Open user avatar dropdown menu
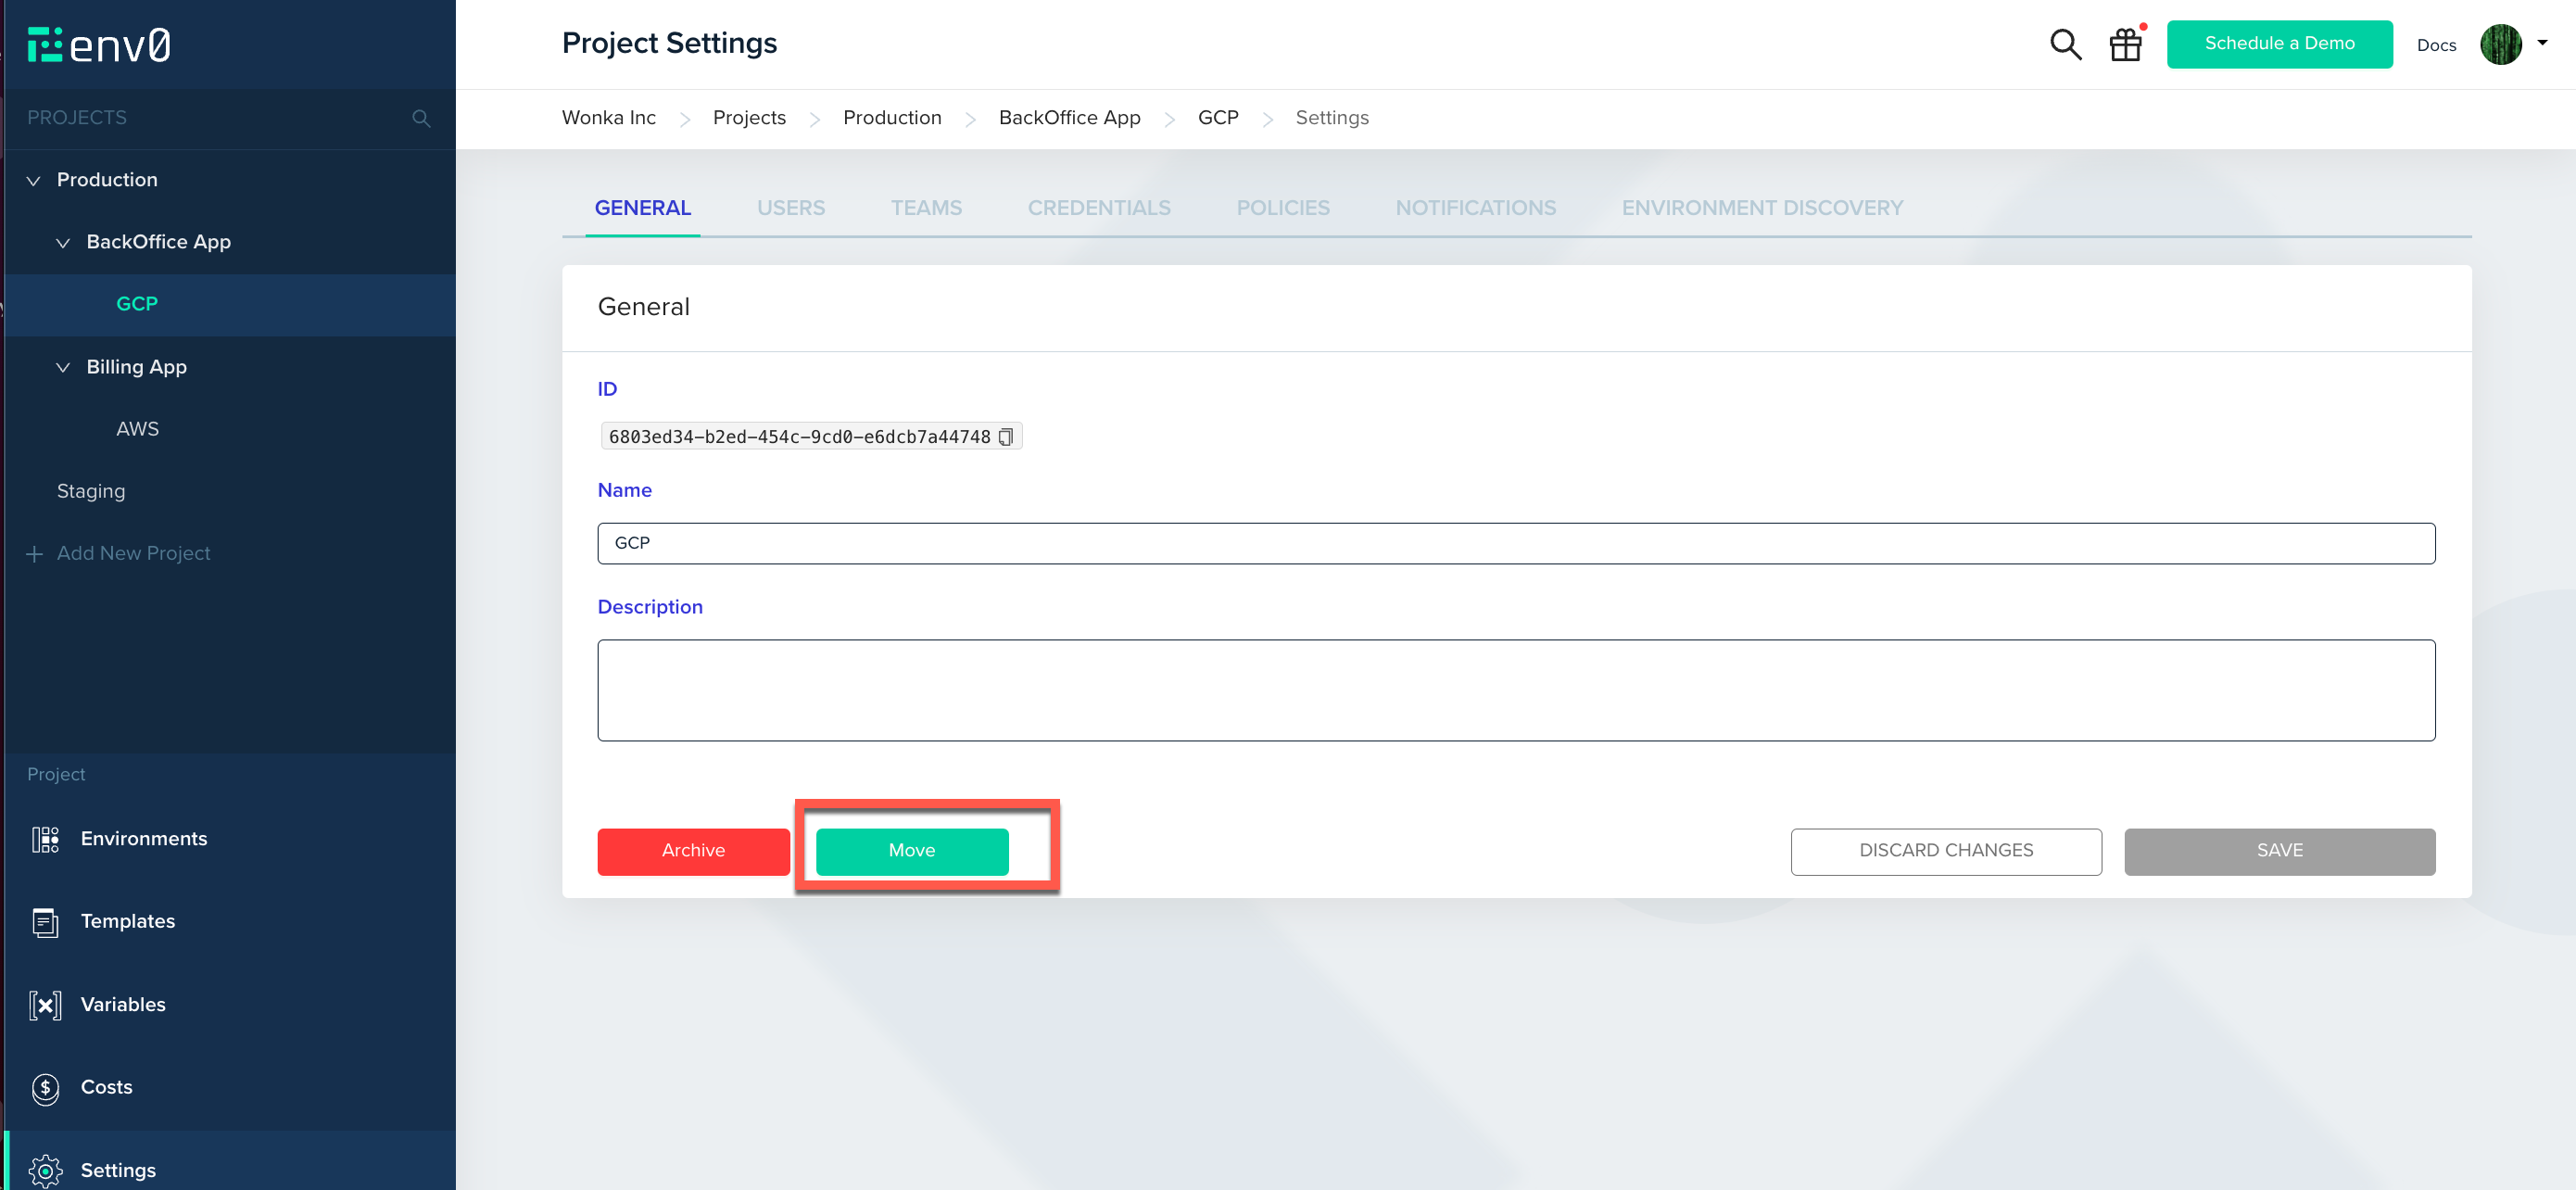Viewport: 2576px width, 1190px height. point(2512,44)
